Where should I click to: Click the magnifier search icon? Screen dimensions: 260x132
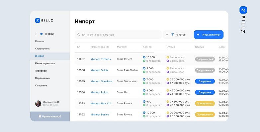coord(79,35)
